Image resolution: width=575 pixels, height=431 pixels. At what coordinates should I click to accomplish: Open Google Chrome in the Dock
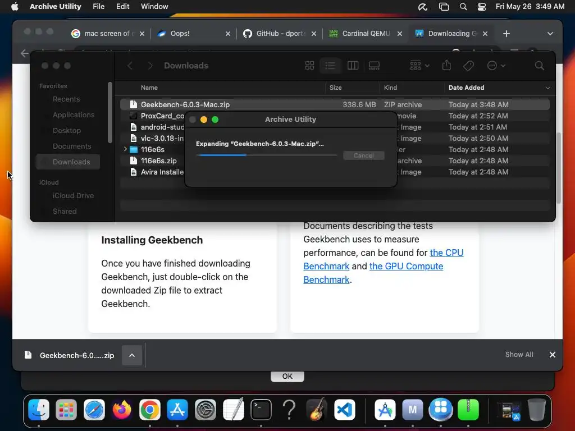point(149,409)
